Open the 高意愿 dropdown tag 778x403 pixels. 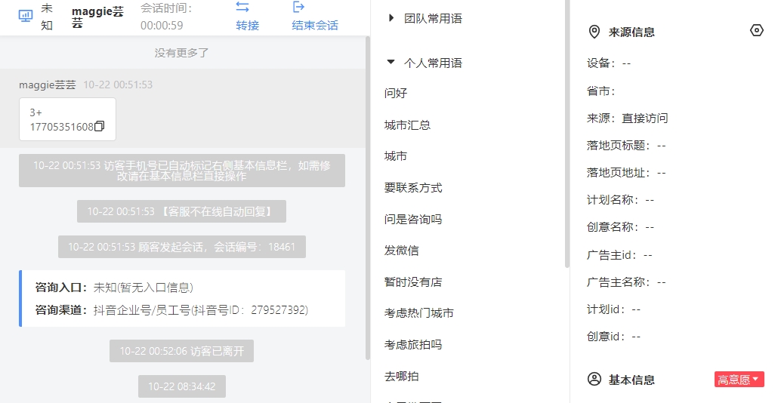[739, 380]
